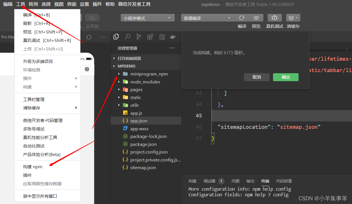Open the 转到 menu

coord(33,4)
